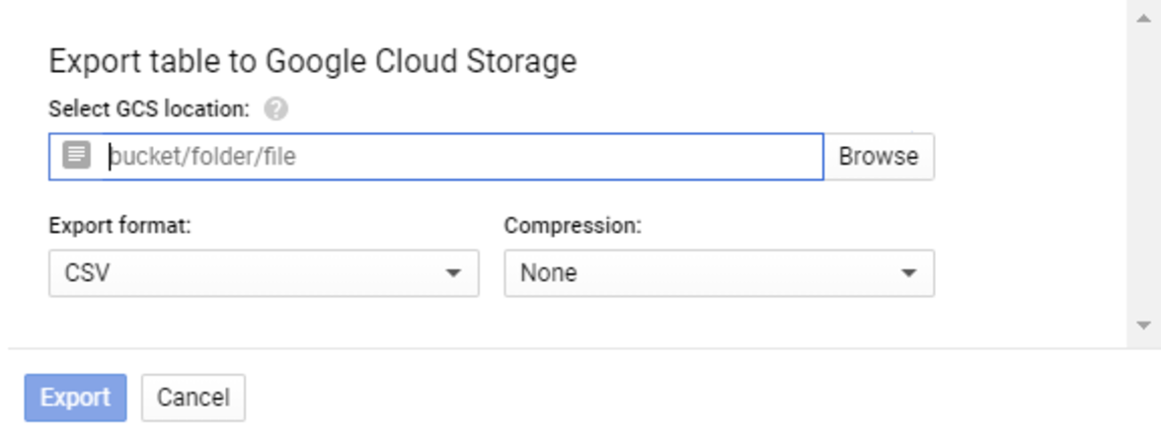Click the help question mark icon
Image resolution: width=1161 pixels, height=432 pixels.
[276, 109]
